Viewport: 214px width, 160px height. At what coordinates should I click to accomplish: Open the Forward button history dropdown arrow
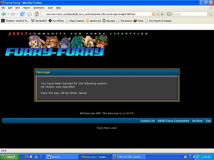17,14
